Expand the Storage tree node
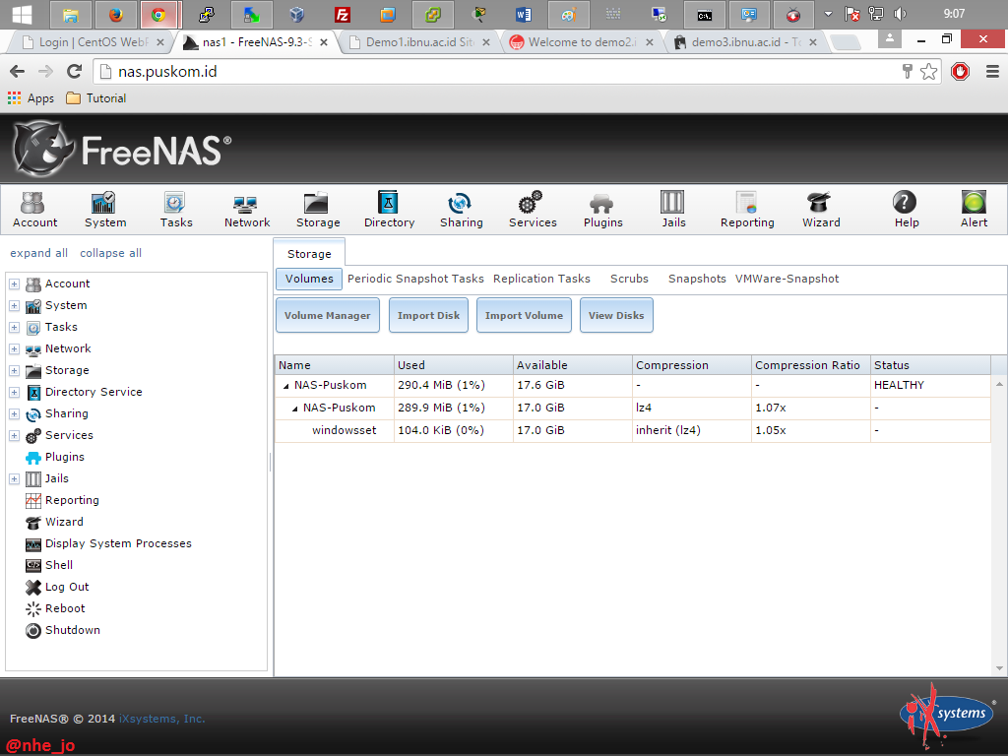The width and height of the screenshot is (1008, 756). pos(14,370)
